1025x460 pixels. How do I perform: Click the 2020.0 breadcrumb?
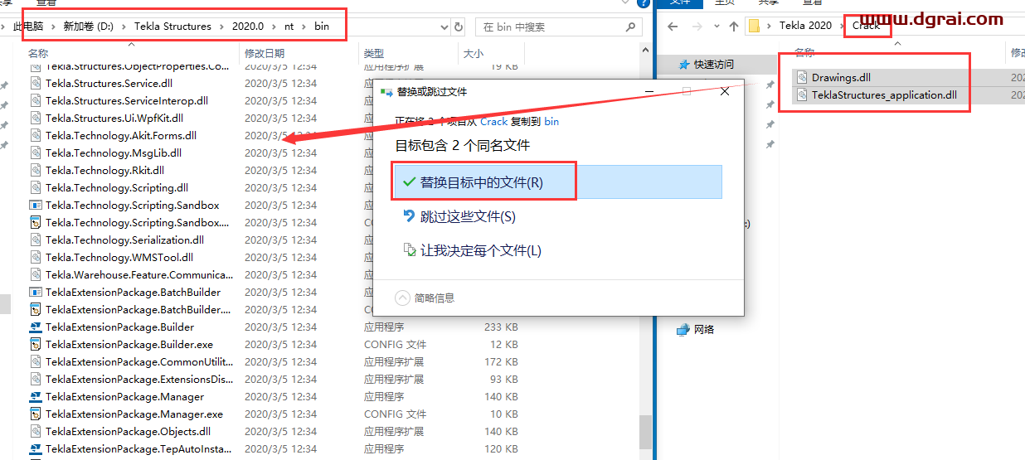click(247, 27)
